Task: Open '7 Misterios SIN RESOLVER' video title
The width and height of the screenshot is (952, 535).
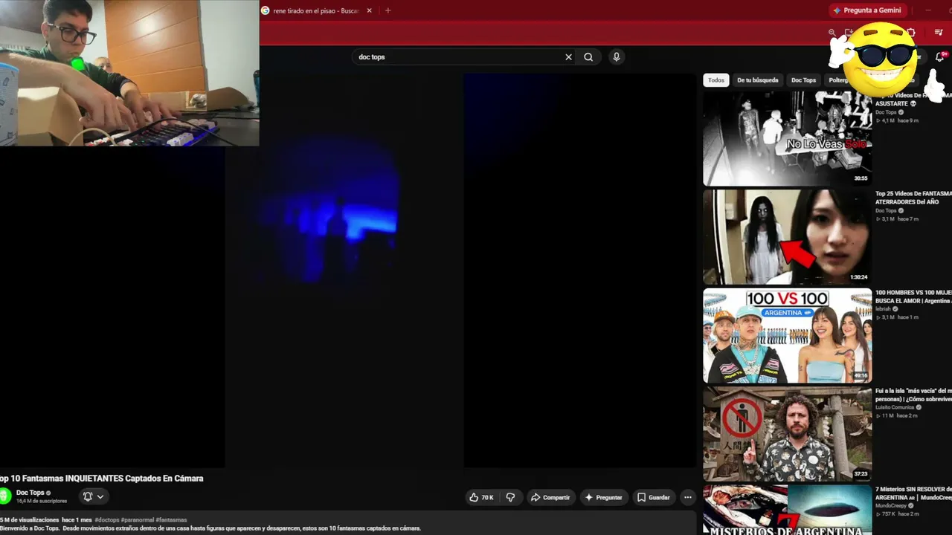Action: [913, 493]
